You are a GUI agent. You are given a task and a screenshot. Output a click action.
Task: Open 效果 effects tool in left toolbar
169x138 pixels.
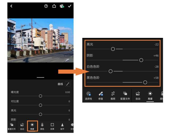52,126
